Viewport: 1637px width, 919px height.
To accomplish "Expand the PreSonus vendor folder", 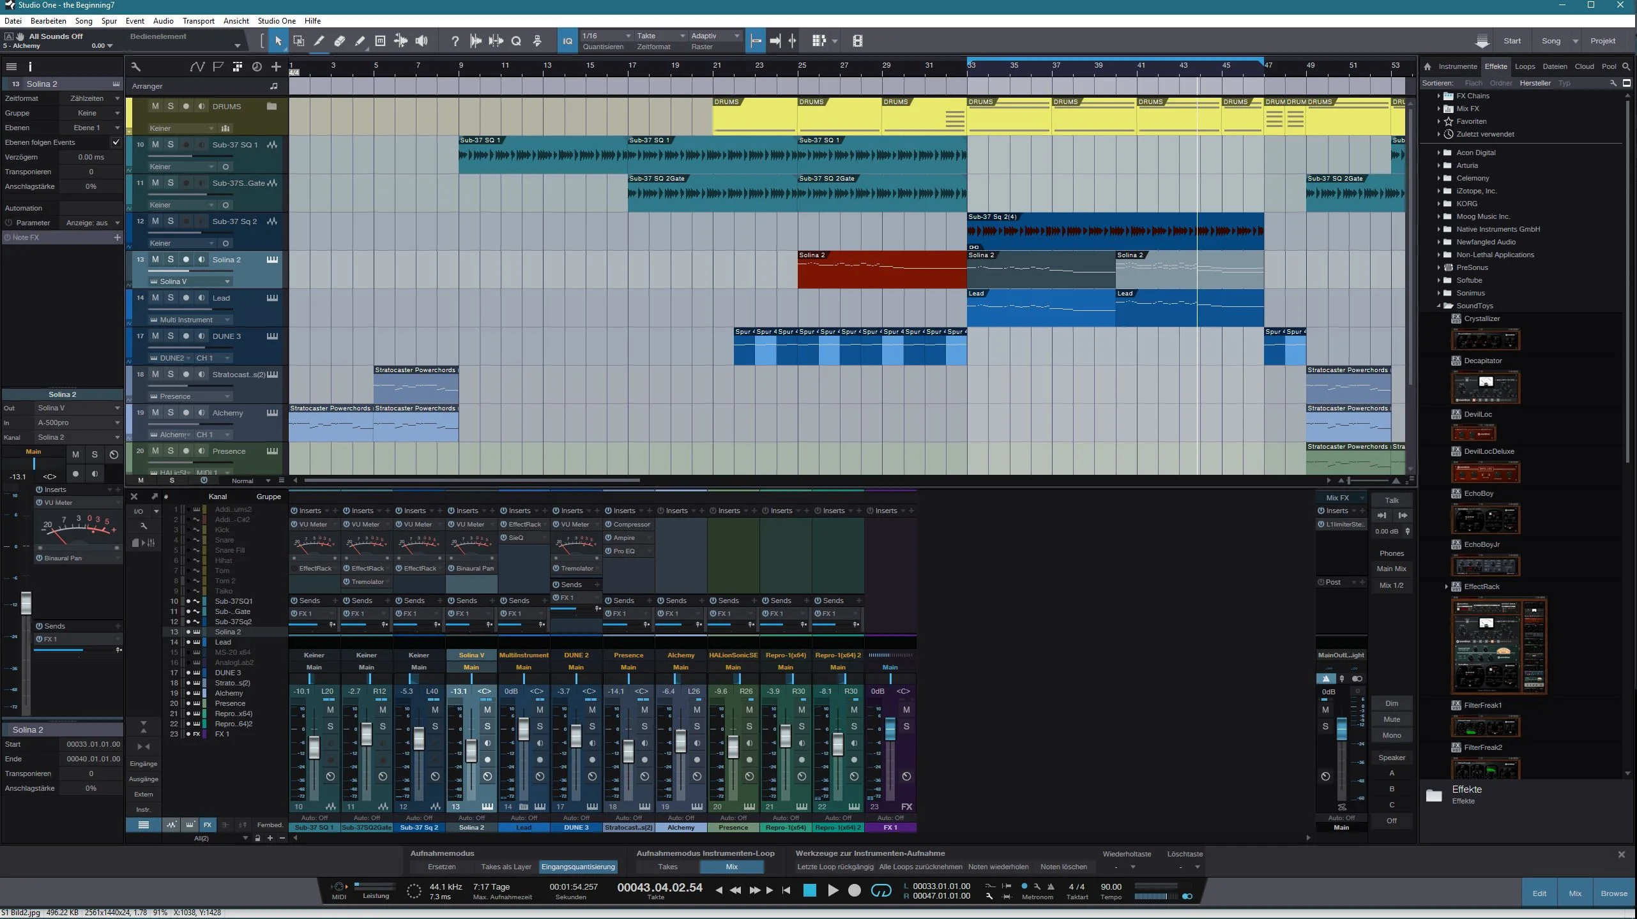I will pos(1438,267).
